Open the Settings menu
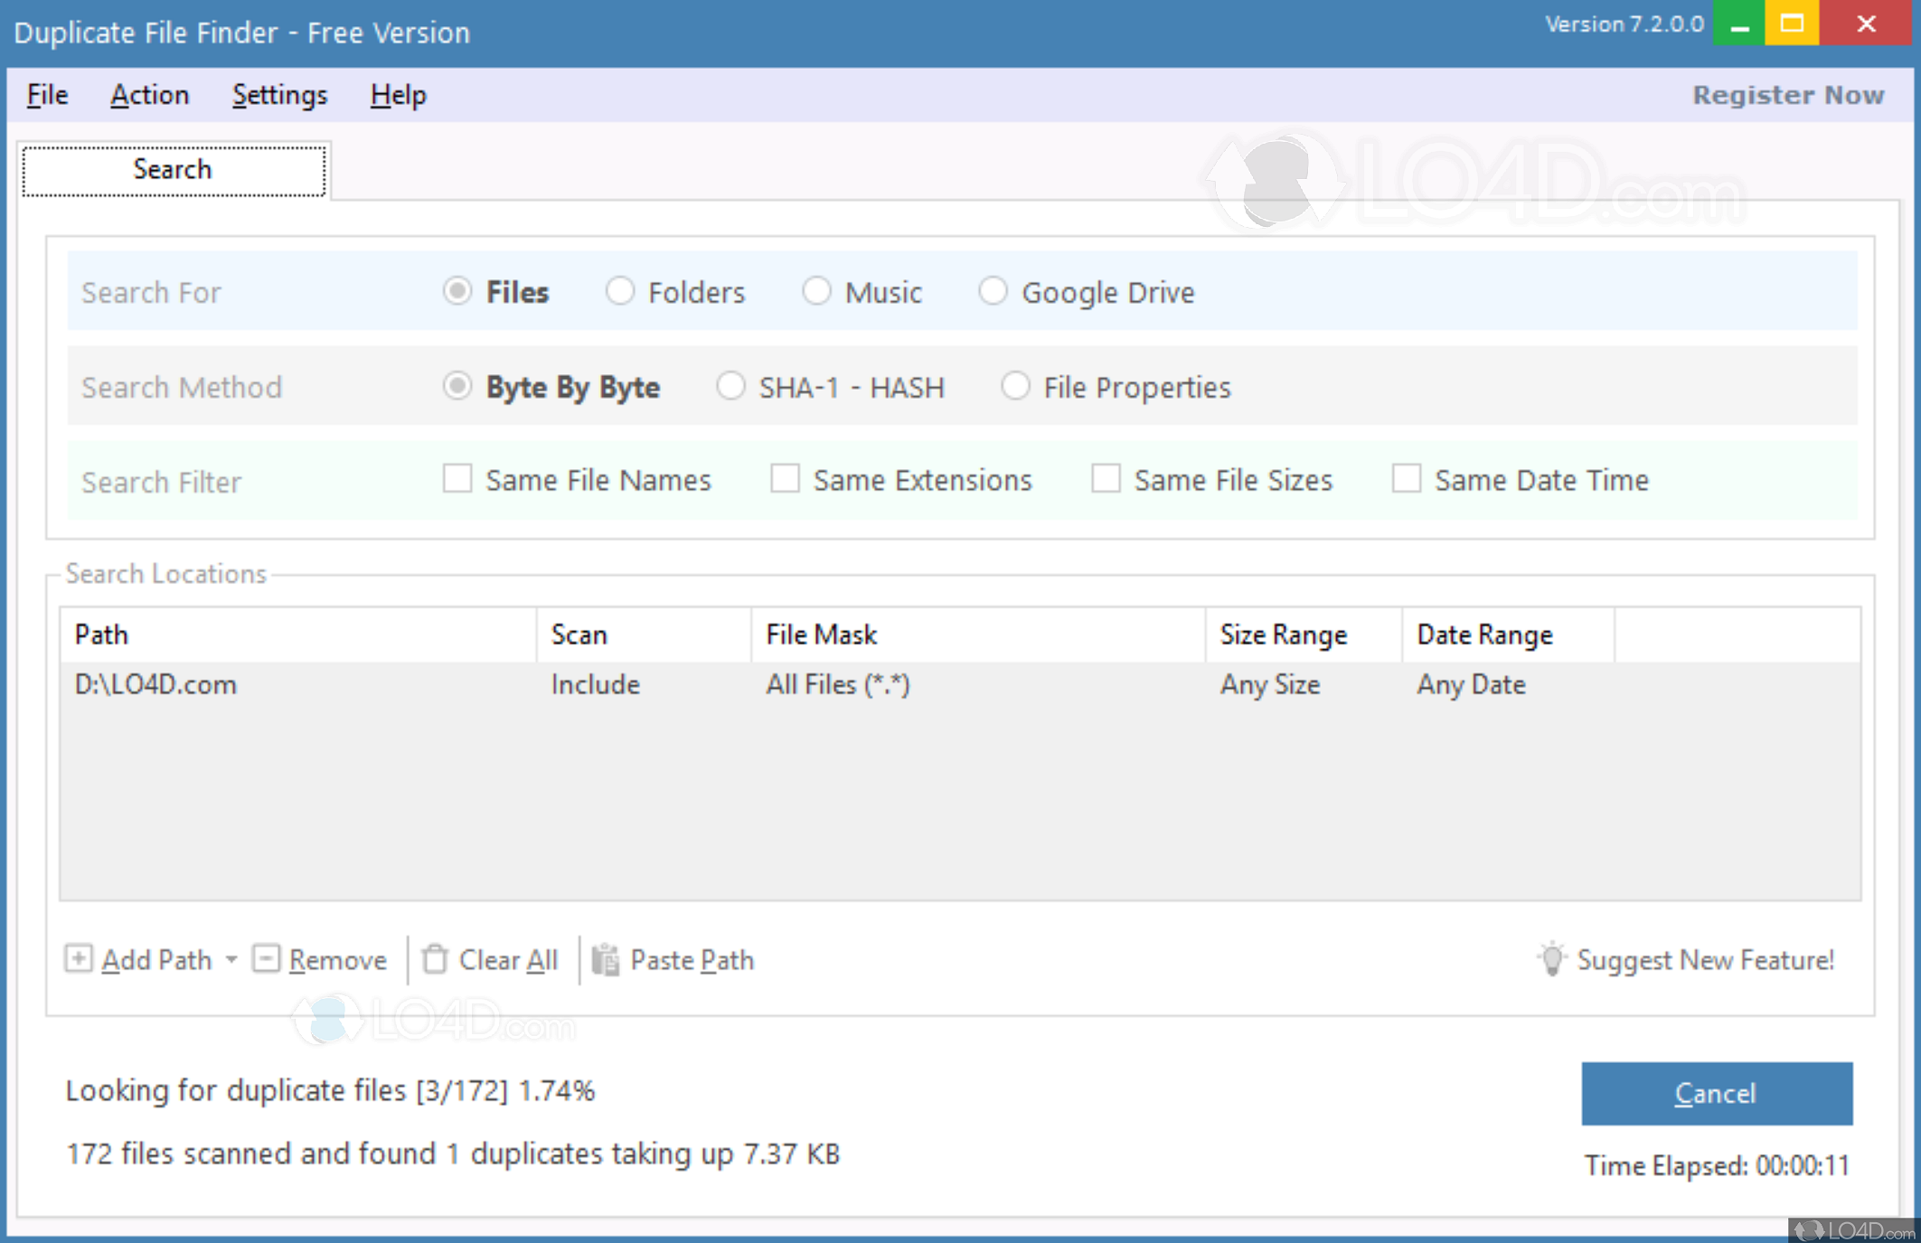The height and width of the screenshot is (1243, 1921). pyautogui.click(x=279, y=95)
